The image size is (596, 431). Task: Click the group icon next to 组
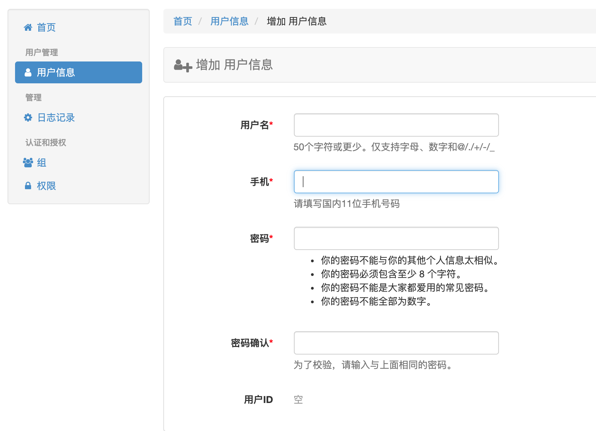[28, 163]
